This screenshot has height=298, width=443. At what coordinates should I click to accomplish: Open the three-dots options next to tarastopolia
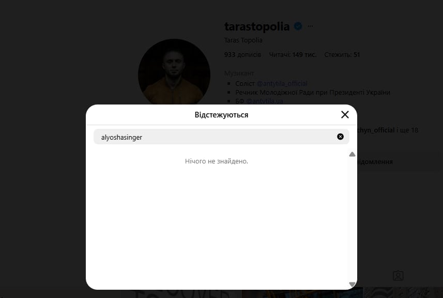tap(310, 26)
